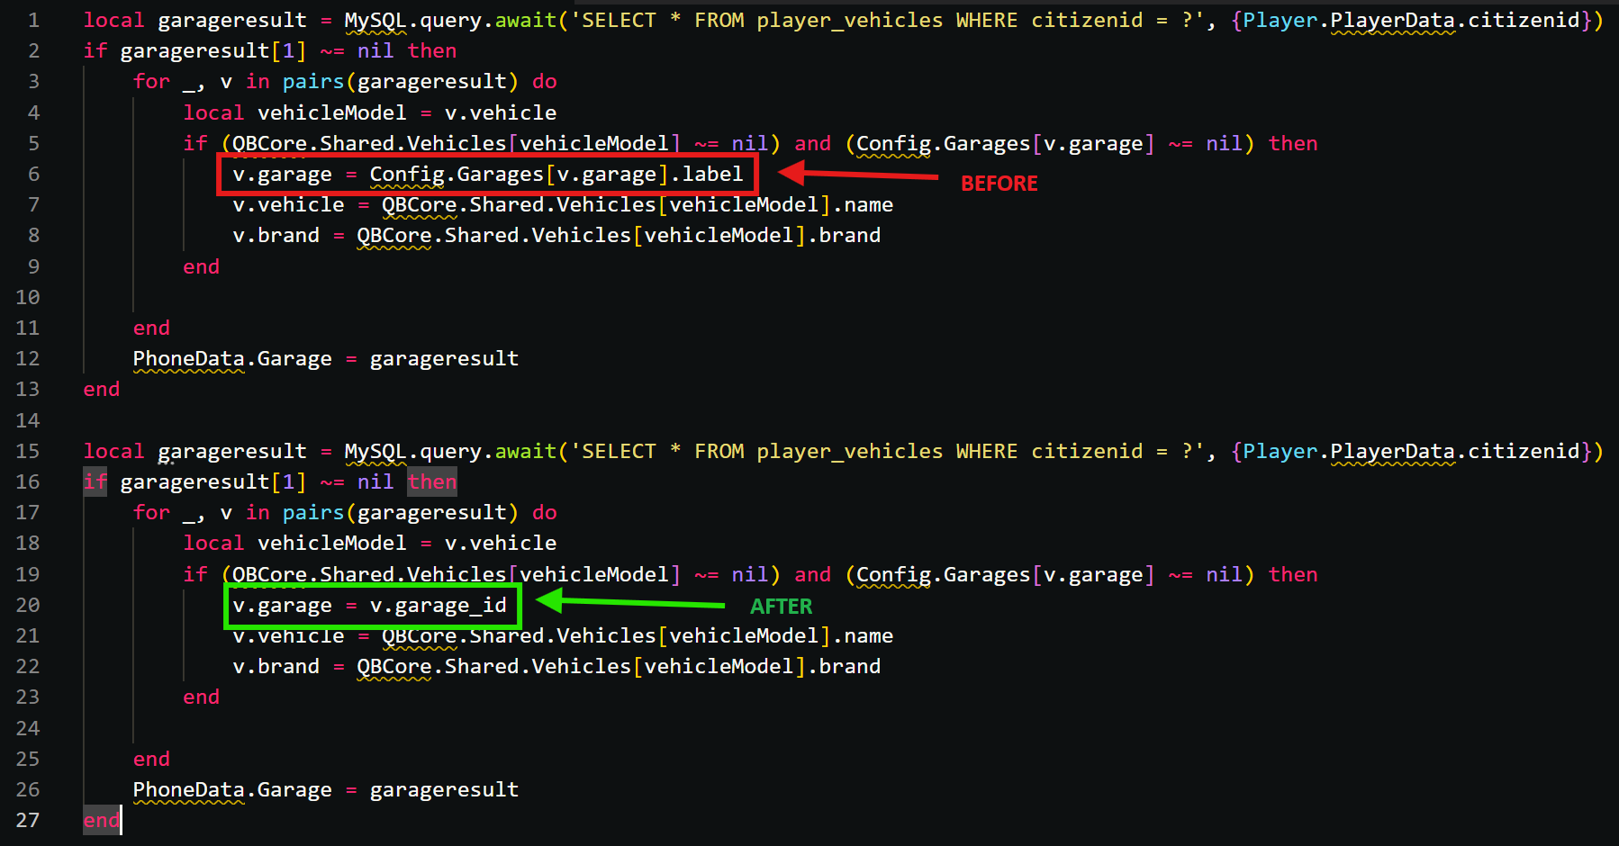Select line number 1 in the gutter
The width and height of the screenshot is (1619, 846).
click(x=33, y=20)
